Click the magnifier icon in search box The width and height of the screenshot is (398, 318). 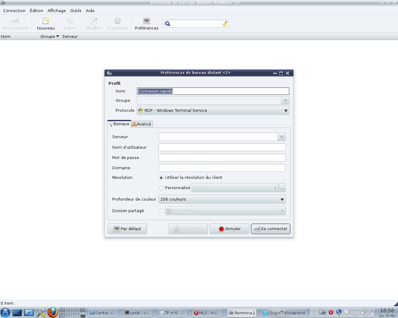point(168,24)
